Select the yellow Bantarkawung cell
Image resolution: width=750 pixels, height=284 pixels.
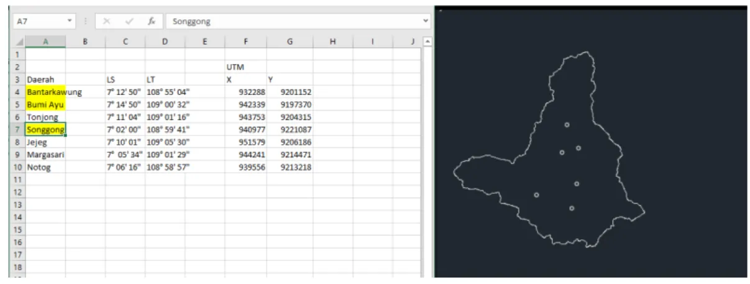45,92
